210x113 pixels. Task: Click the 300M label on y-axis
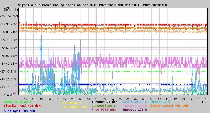pos(15,16)
